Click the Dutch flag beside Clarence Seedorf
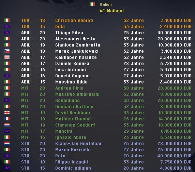Screen dimensions: 195x172 (x=7, y=125)
